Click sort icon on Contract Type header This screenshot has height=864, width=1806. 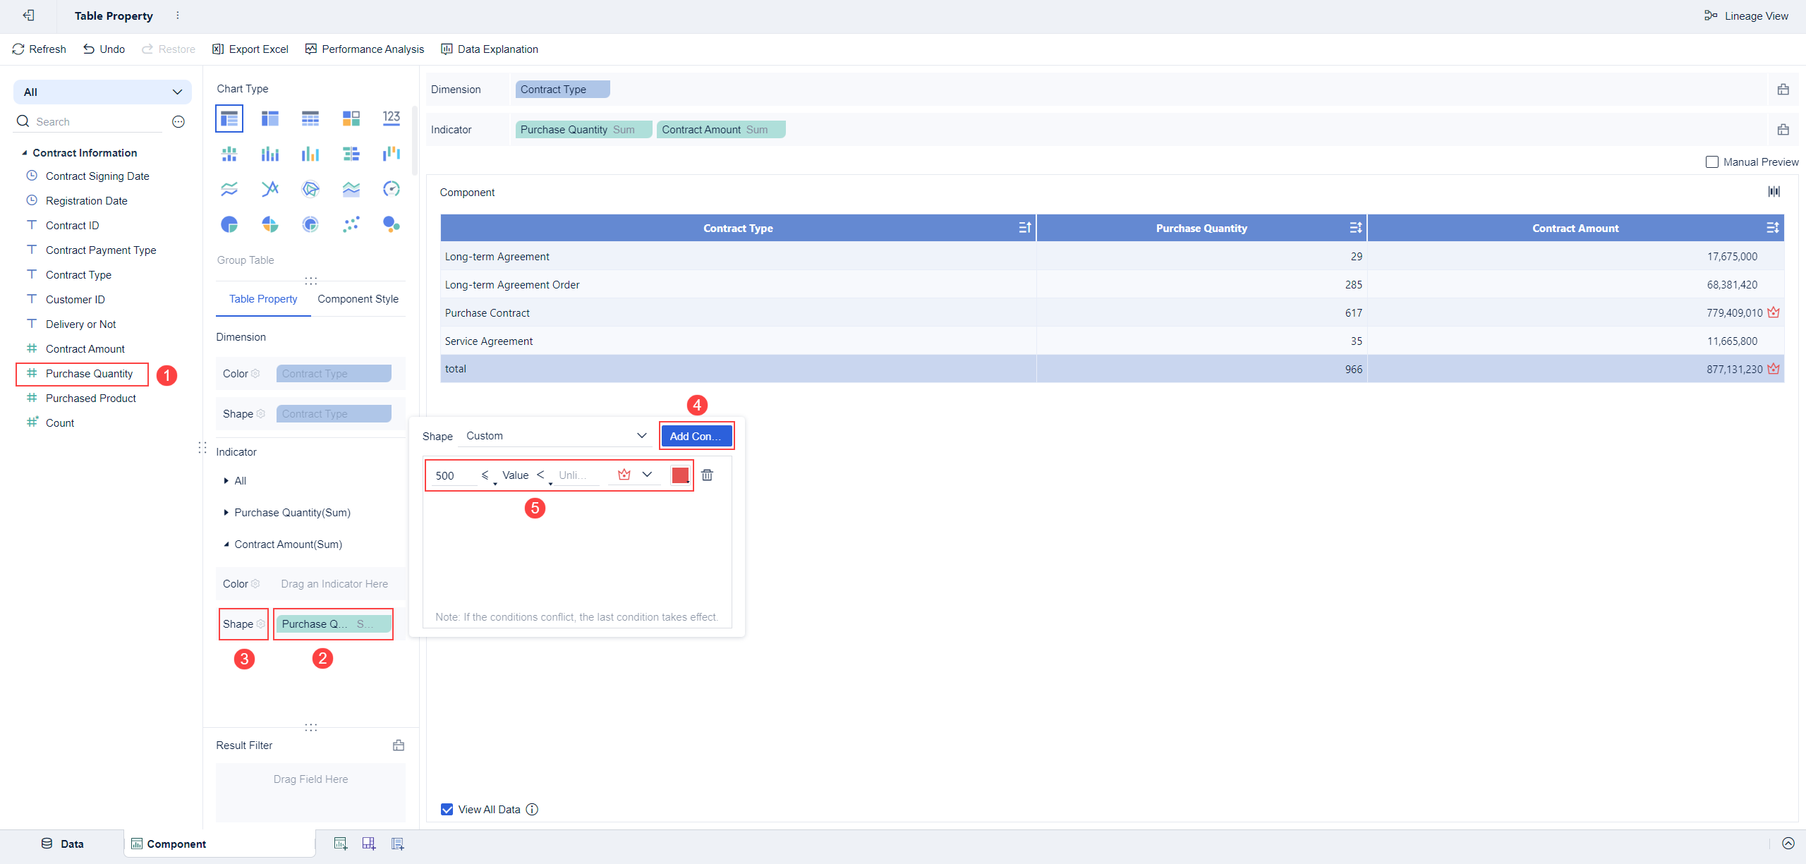pos(1024,228)
